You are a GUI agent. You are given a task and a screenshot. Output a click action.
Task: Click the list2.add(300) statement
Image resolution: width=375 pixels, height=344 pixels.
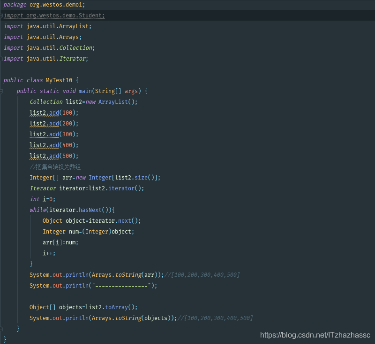[54, 134]
